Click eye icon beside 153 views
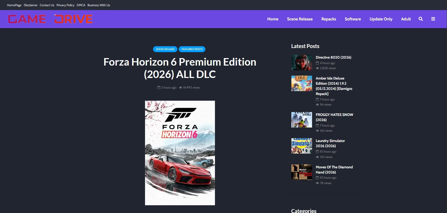Image resolution: width=447 pixels, height=213 pixels. [x=317, y=157]
